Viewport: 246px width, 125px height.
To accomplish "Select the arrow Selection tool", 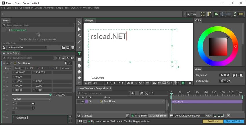I will pos(79,23).
